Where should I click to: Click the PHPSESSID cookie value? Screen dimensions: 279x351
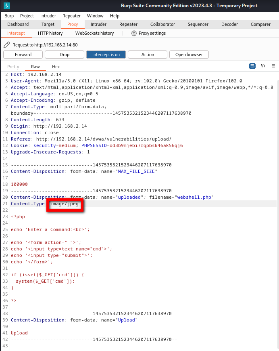(146, 145)
